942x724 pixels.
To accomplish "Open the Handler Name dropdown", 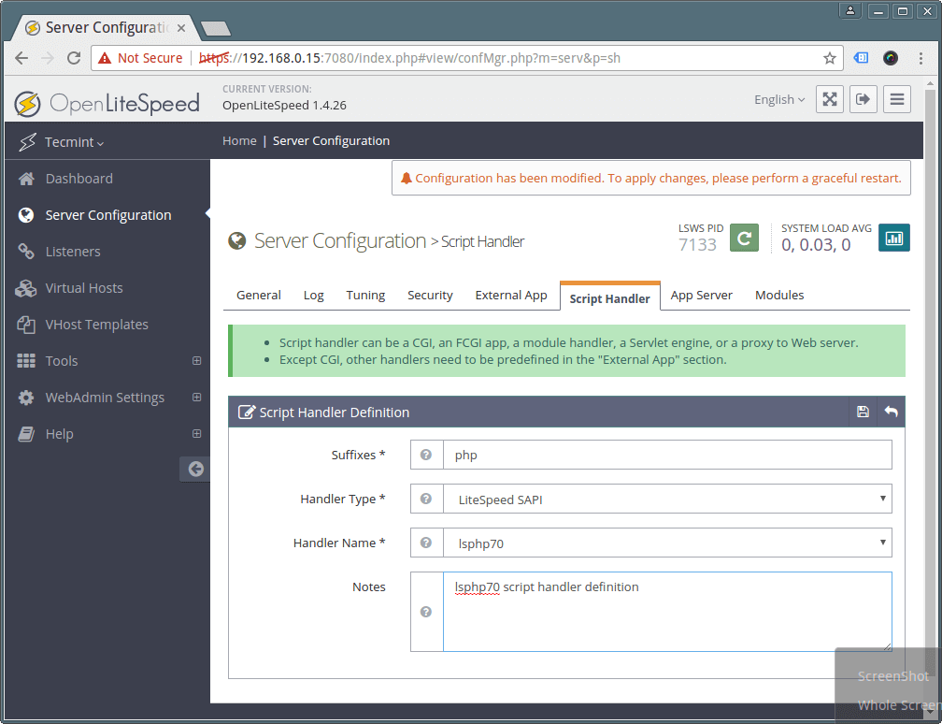I will pos(667,543).
